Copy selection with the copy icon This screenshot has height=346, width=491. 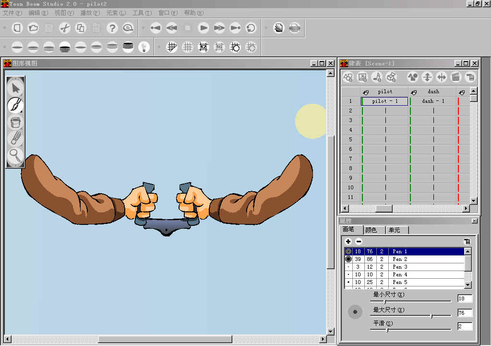pyautogui.click(x=81, y=28)
